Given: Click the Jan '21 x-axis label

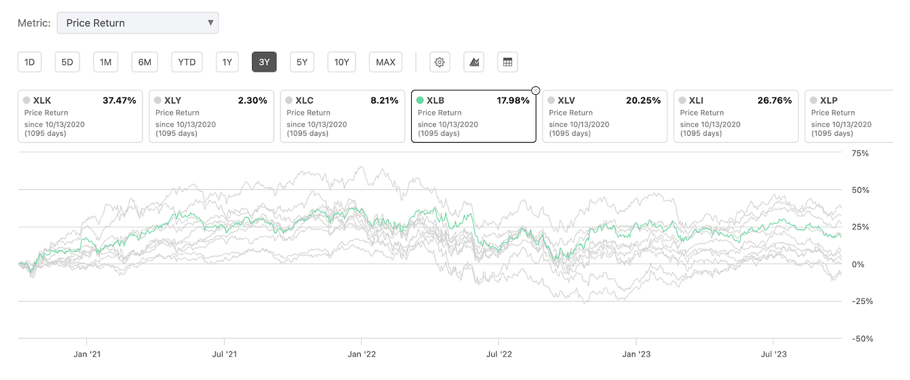Looking at the screenshot, I should tap(87, 354).
